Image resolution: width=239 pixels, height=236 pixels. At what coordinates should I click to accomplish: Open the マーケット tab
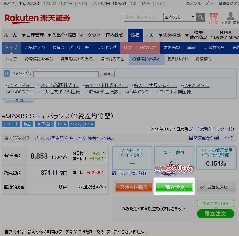[90, 35]
